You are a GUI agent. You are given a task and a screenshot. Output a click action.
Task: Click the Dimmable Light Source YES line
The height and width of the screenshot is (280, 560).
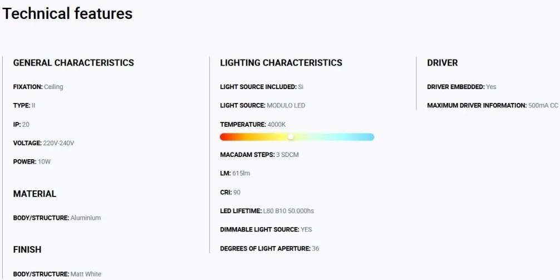(266, 229)
